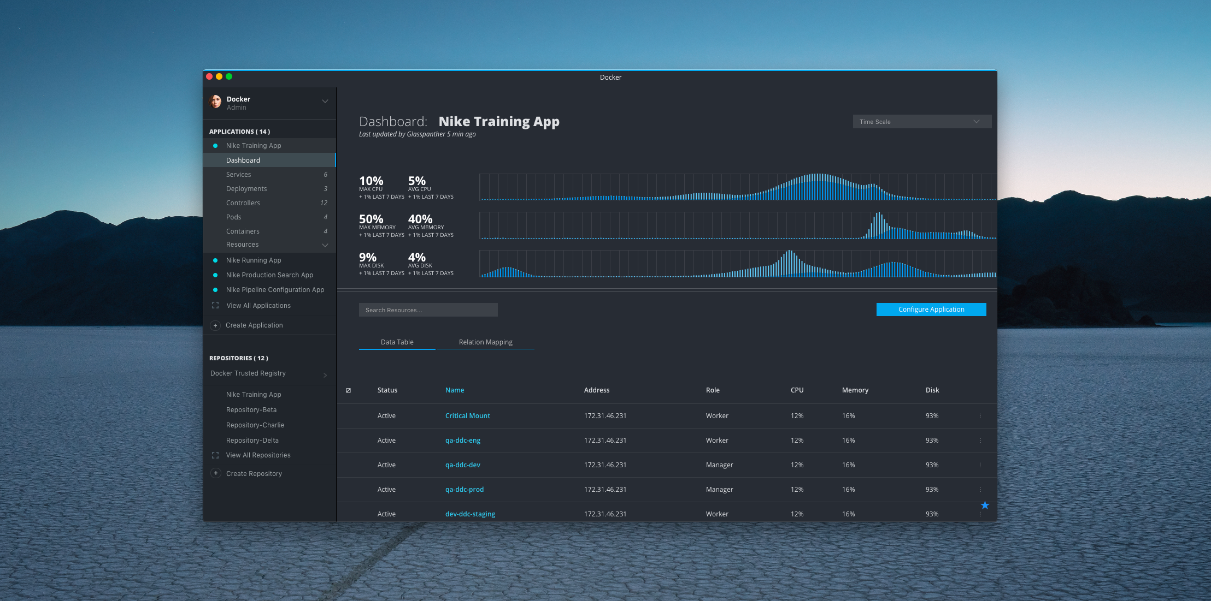
Task: Click the Manager role in qa-ddc-dev row
Action: click(719, 465)
